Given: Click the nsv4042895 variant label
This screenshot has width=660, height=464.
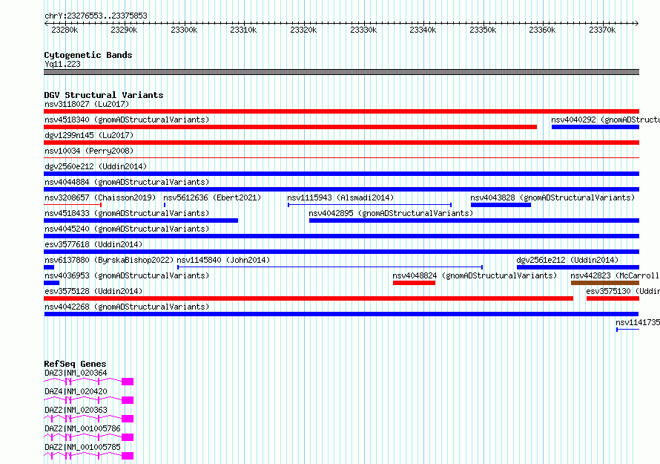Looking at the screenshot, I should pos(391,213).
